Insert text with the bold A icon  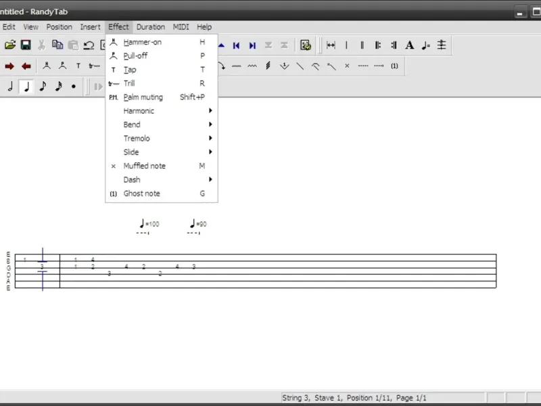click(x=410, y=45)
